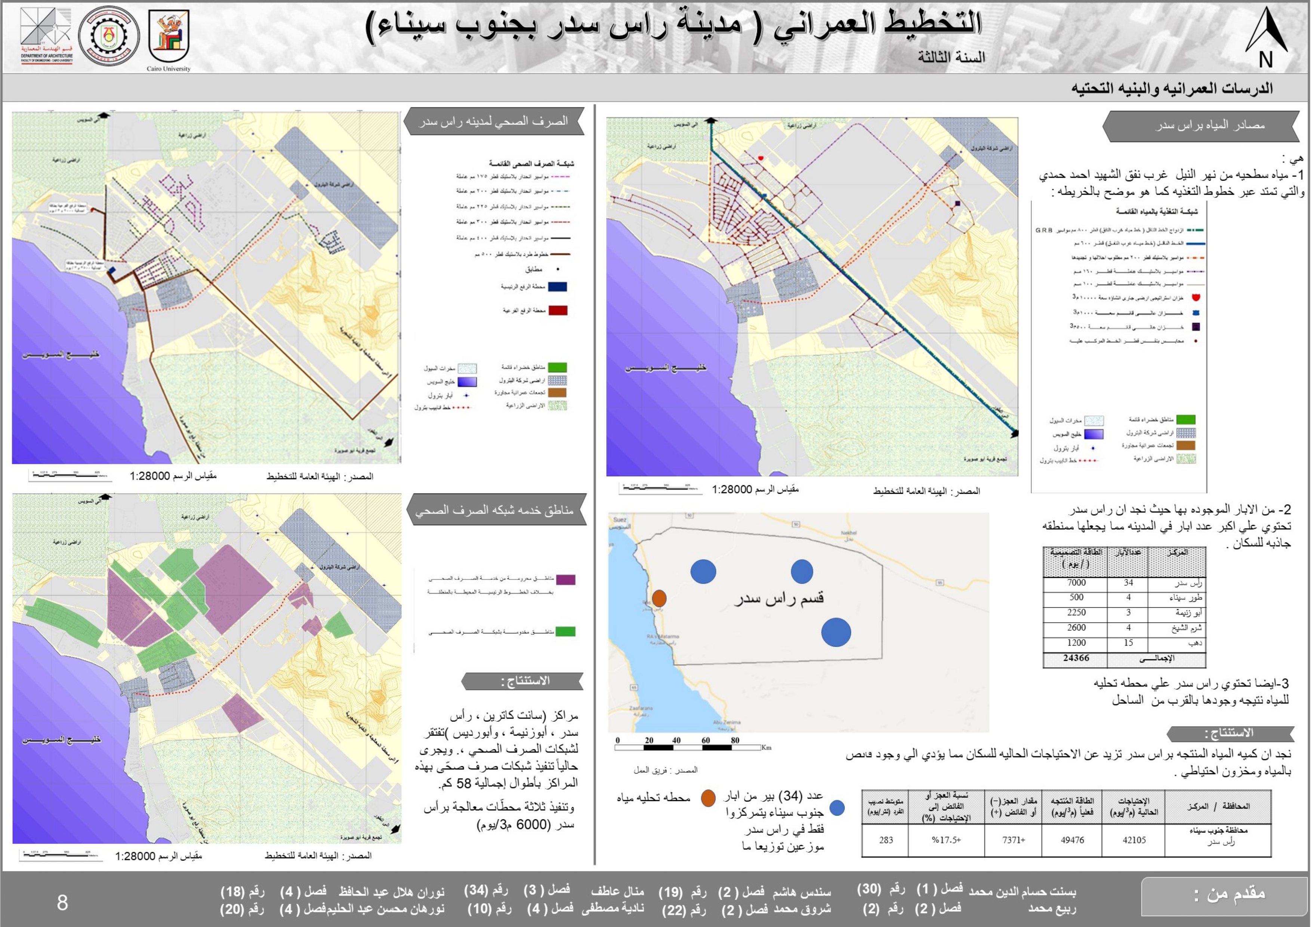Click page number 8 in the footer
The height and width of the screenshot is (927, 1311).
(62, 902)
